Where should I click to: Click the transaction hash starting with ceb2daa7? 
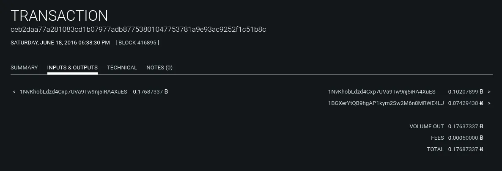coord(138,30)
